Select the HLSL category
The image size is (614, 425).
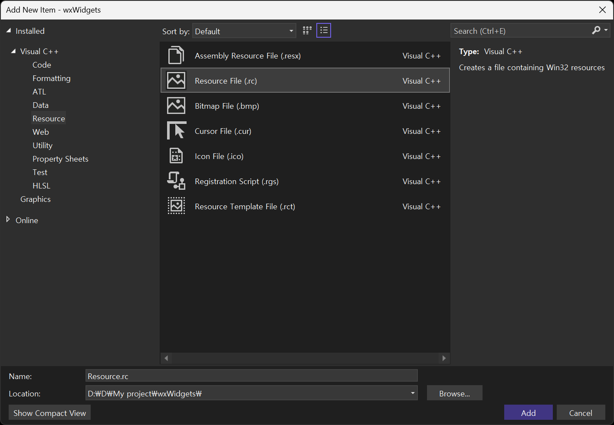tap(41, 186)
